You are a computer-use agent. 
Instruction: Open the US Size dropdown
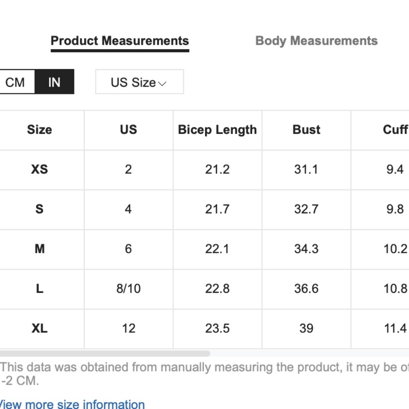(x=139, y=82)
